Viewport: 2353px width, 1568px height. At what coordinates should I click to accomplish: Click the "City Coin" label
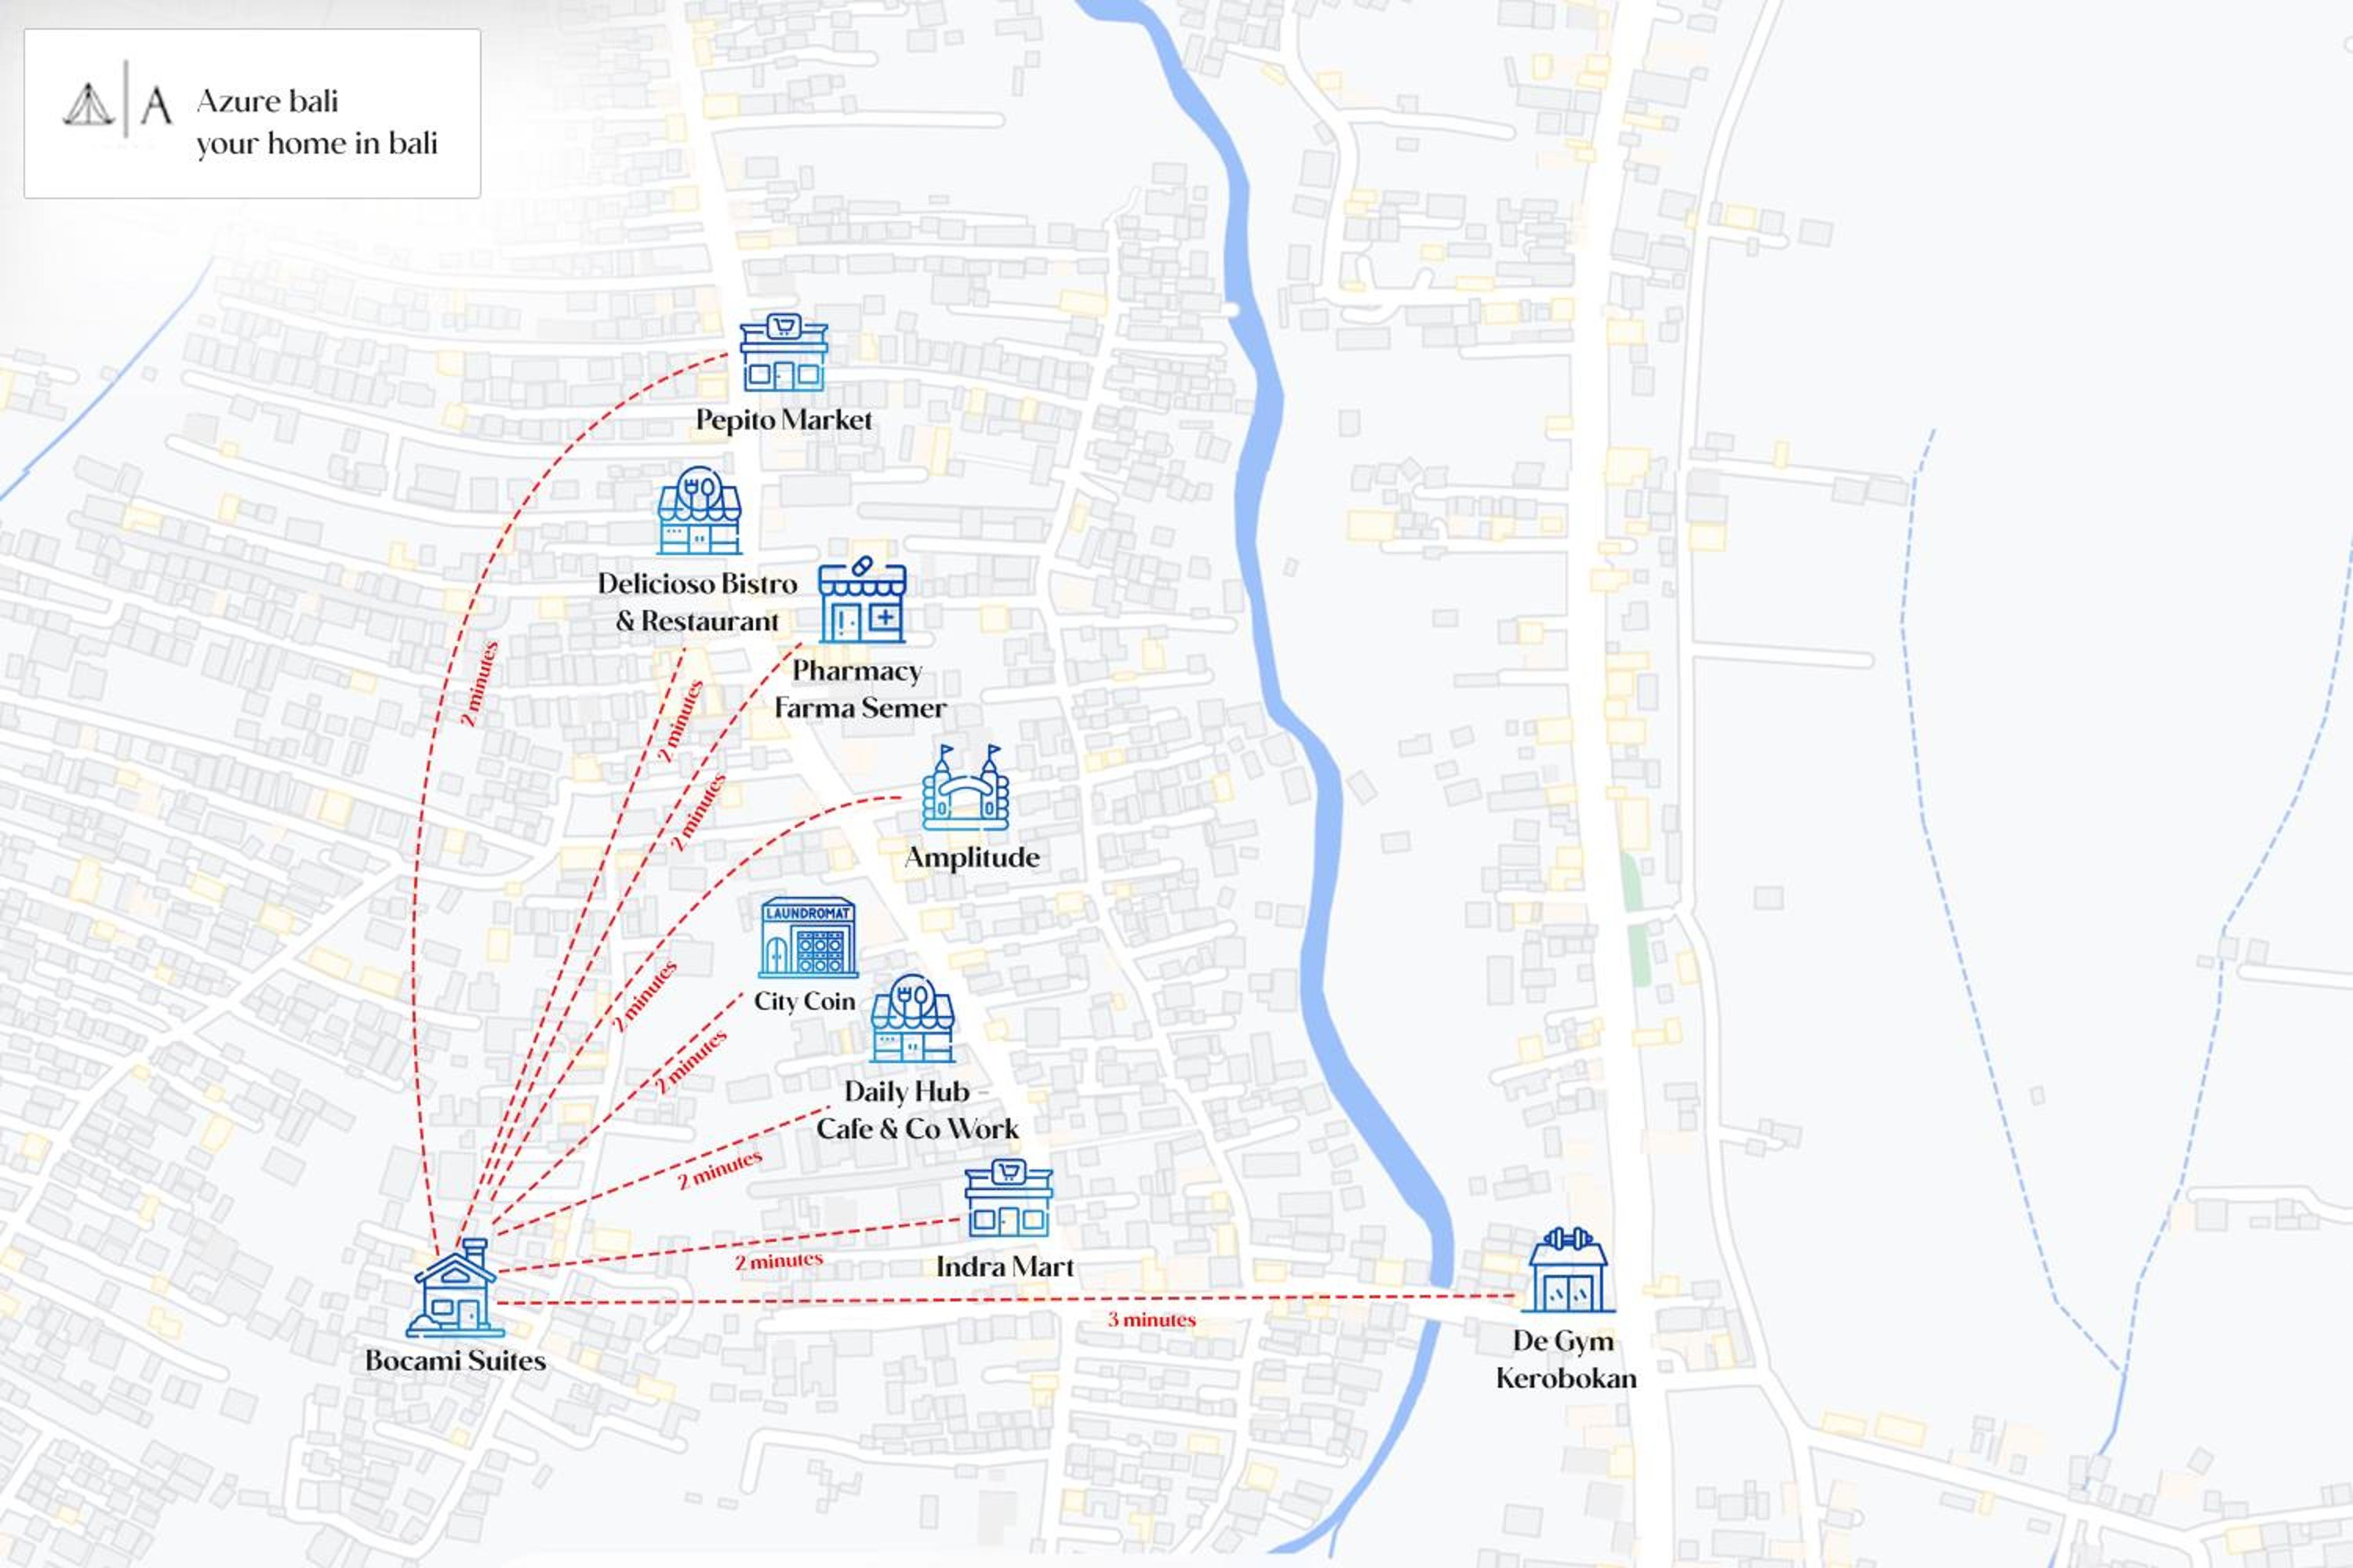pos(805,1001)
